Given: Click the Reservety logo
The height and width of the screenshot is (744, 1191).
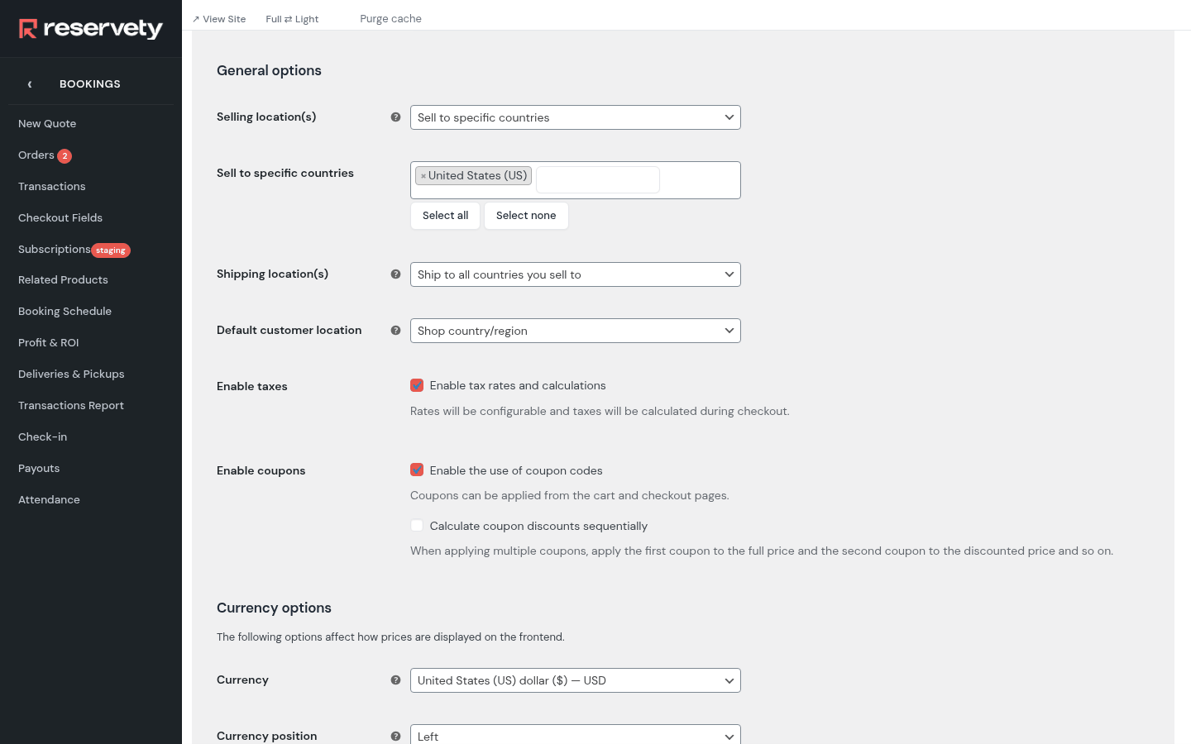Looking at the screenshot, I should coord(91,29).
